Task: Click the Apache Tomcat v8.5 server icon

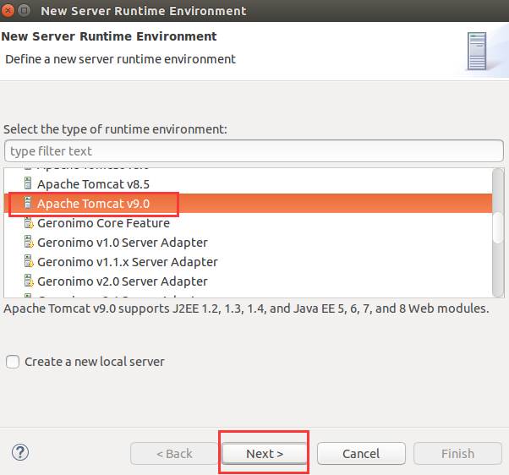Action: (x=28, y=183)
